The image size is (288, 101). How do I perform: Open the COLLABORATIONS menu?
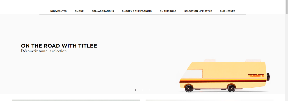103,11
